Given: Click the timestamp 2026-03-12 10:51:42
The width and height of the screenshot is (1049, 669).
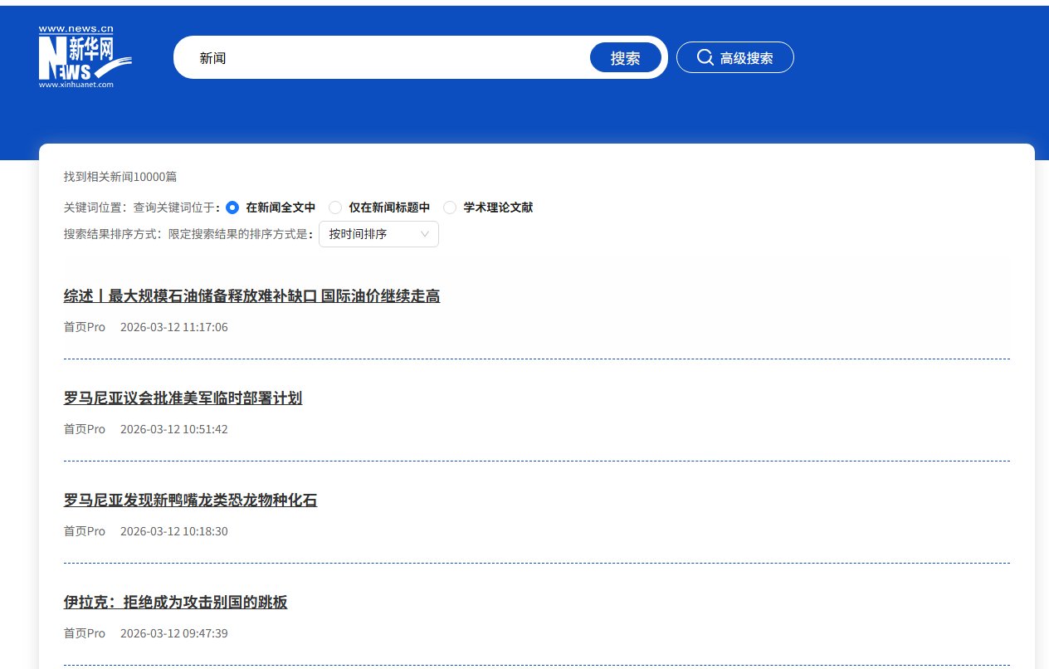Looking at the screenshot, I should click(x=174, y=429).
